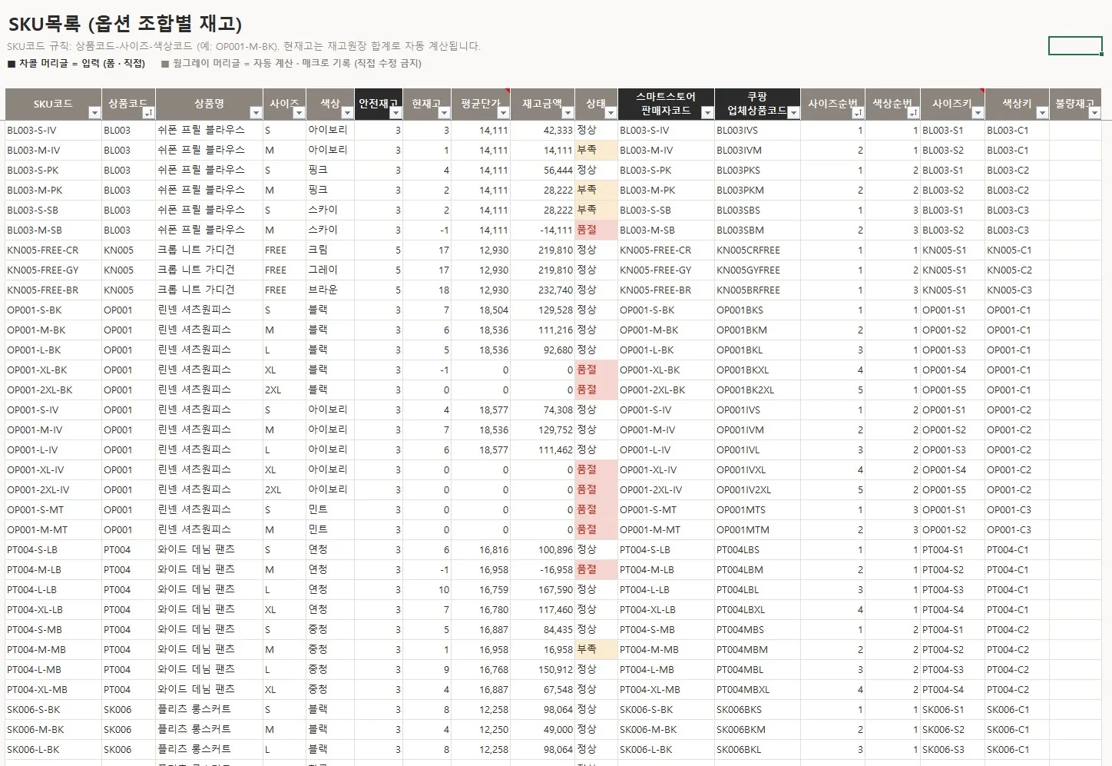
Task: Select 재고금액 value 150,912
Action: (542, 670)
